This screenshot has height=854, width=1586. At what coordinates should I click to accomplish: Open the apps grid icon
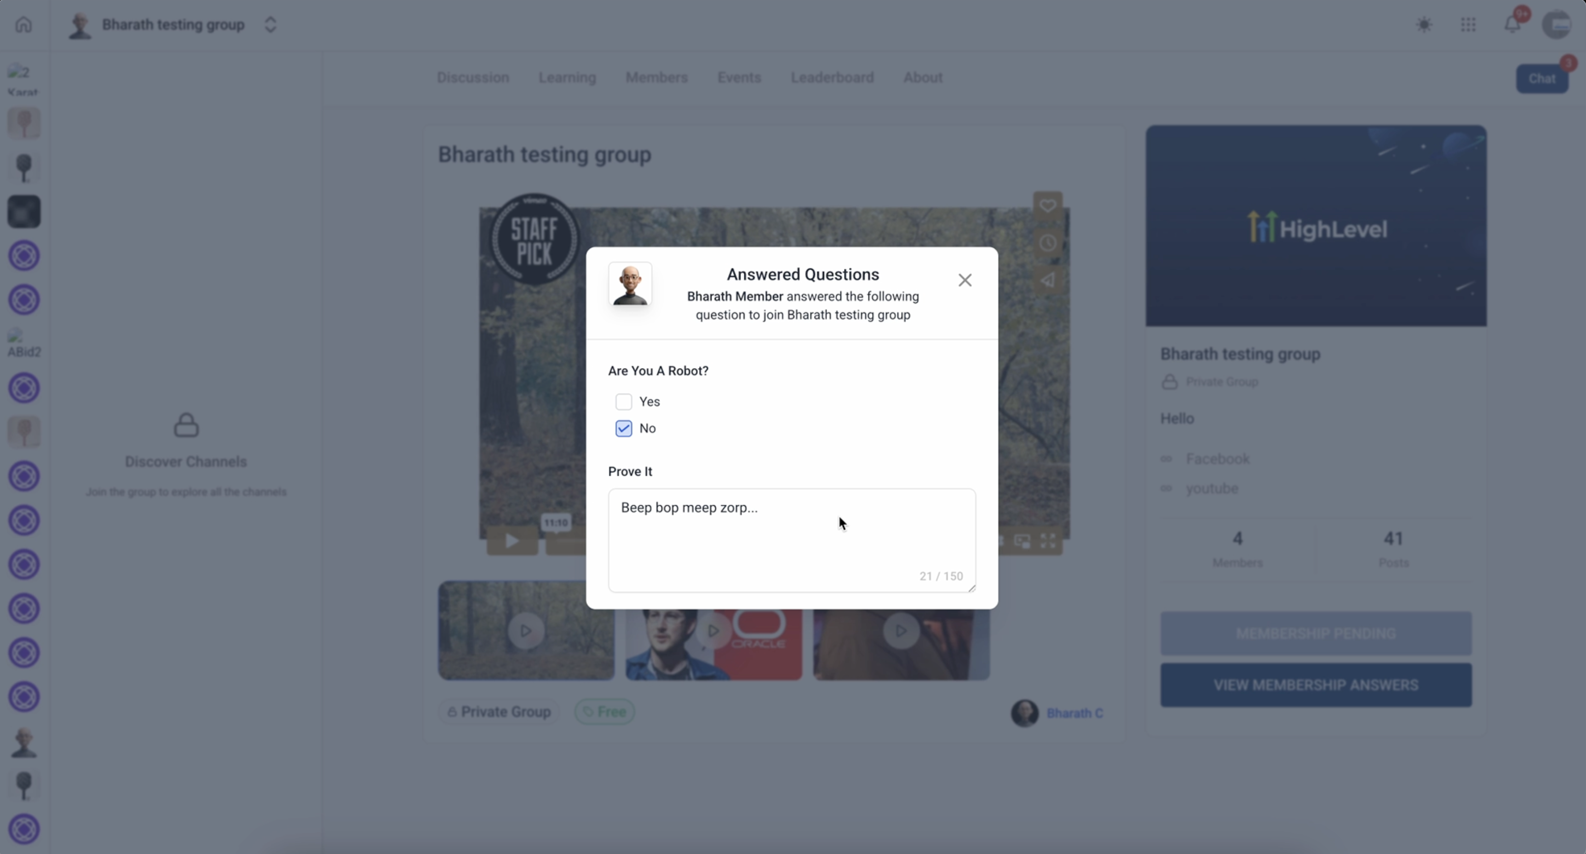(x=1468, y=25)
